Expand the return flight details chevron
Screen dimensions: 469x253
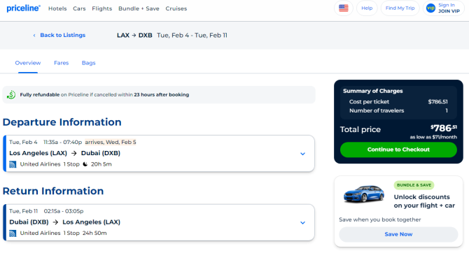click(x=302, y=223)
